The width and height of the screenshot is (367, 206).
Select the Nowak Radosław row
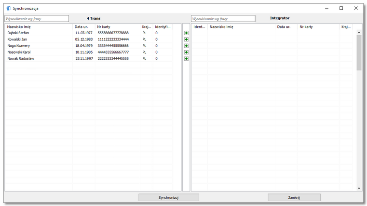pyautogui.click(x=89, y=59)
